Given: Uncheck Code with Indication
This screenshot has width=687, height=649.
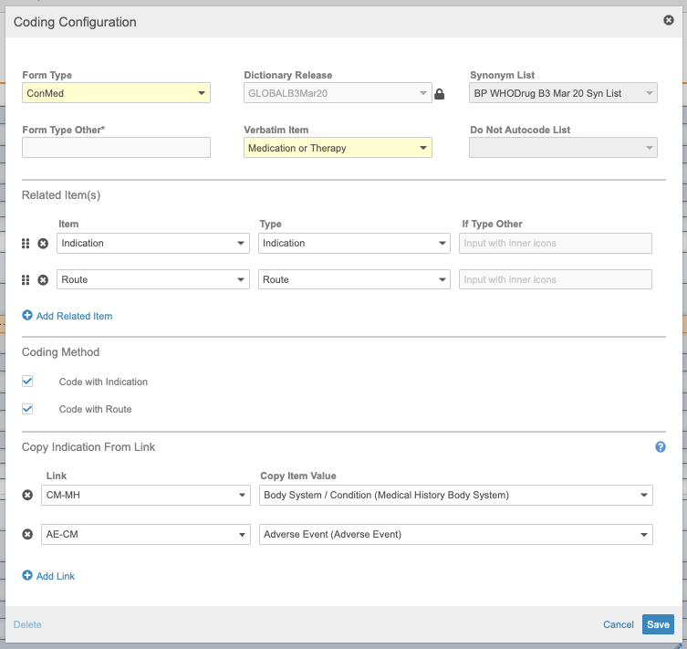Looking at the screenshot, I should click(x=27, y=382).
